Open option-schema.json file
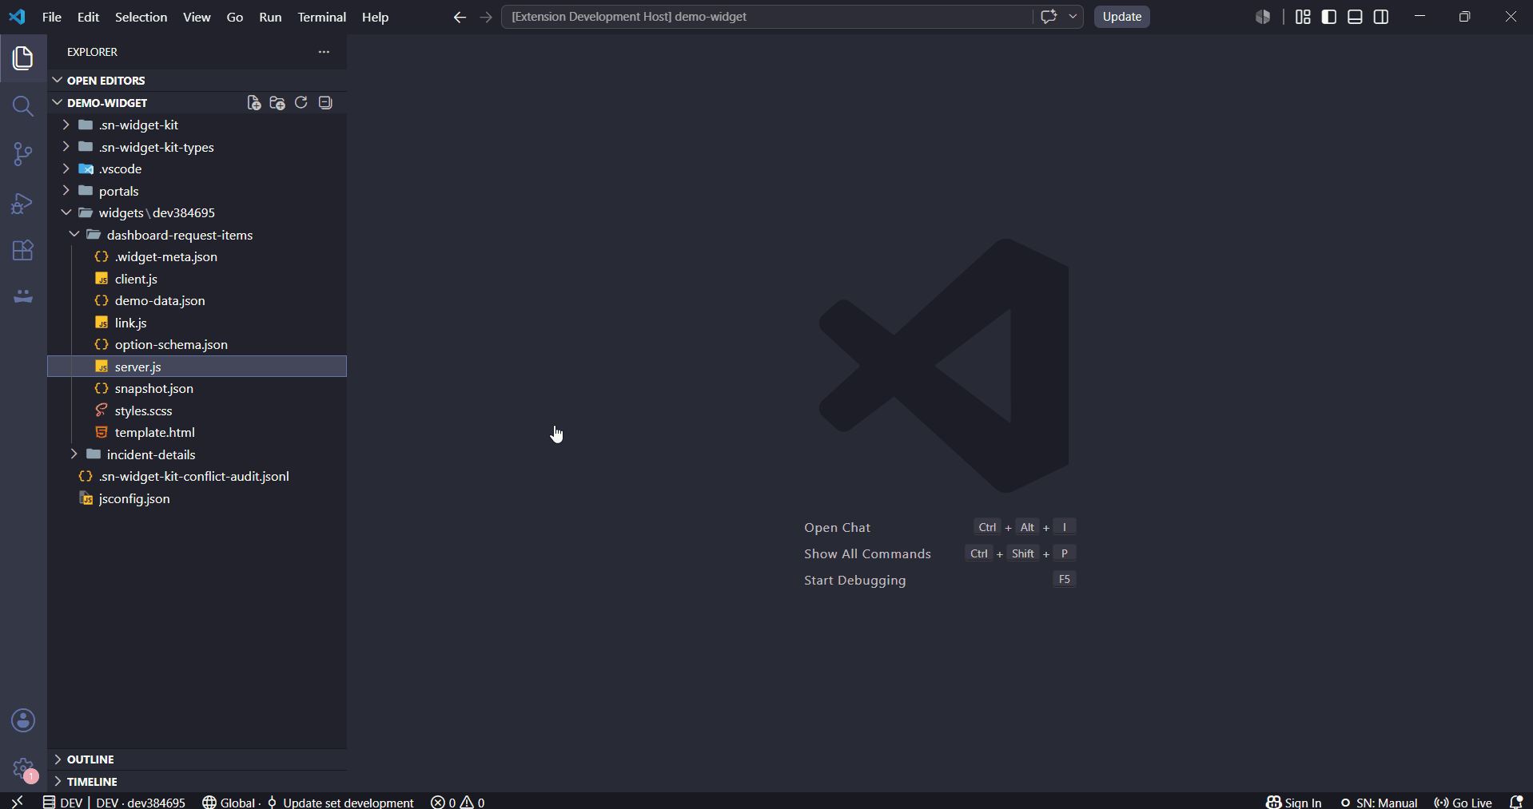Viewport: 1533px width, 809px height. 197,344
